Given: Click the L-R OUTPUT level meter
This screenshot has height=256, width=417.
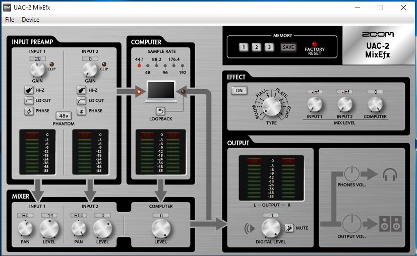Looking at the screenshot, I should [x=271, y=178].
